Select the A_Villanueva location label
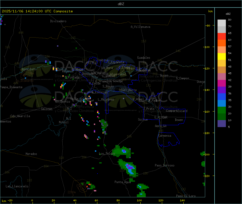Viewport: 242px width, 204px height. point(140,27)
